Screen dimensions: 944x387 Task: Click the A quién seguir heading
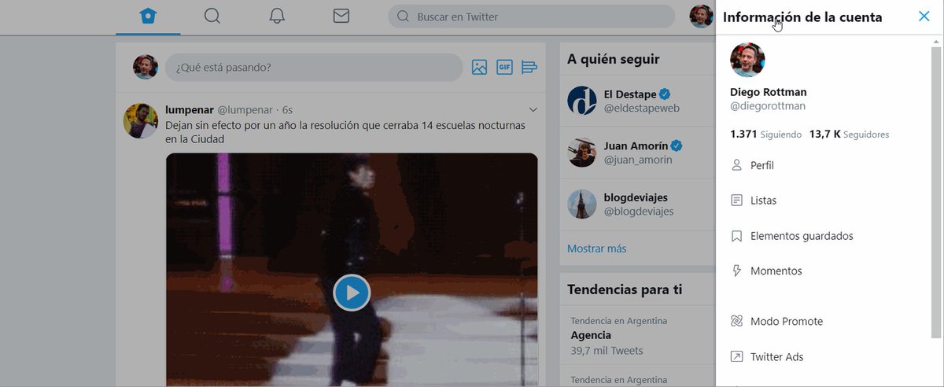point(614,59)
